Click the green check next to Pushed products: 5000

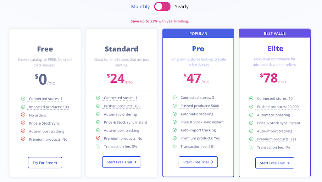pyautogui.click(x=175, y=106)
